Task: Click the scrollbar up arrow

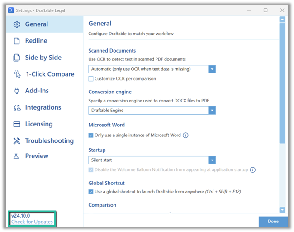Action: [282, 19]
